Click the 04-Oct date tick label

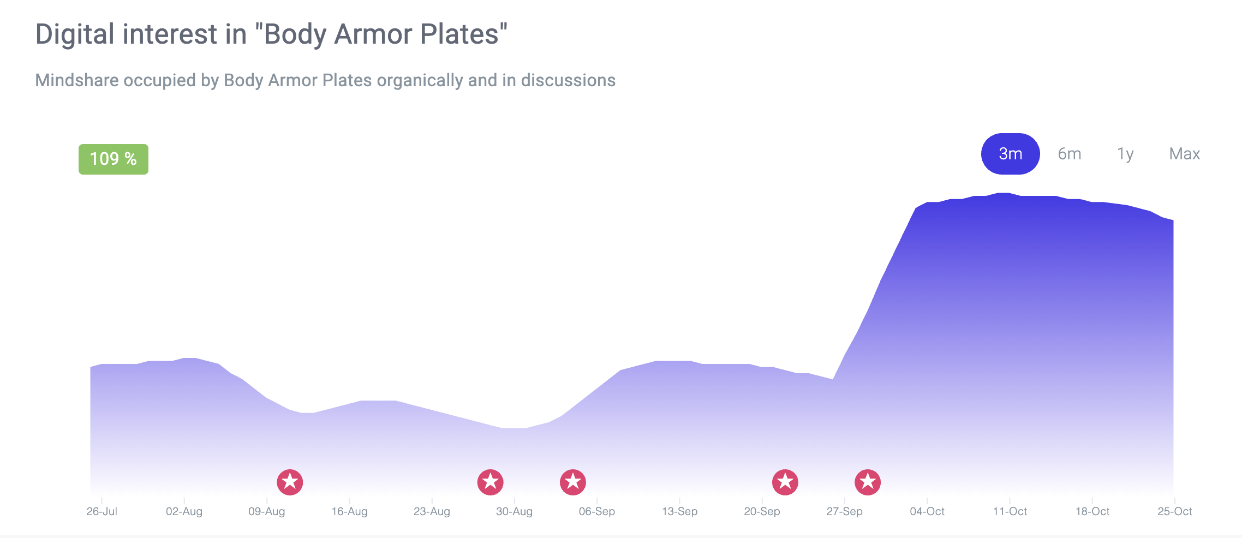(927, 512)
